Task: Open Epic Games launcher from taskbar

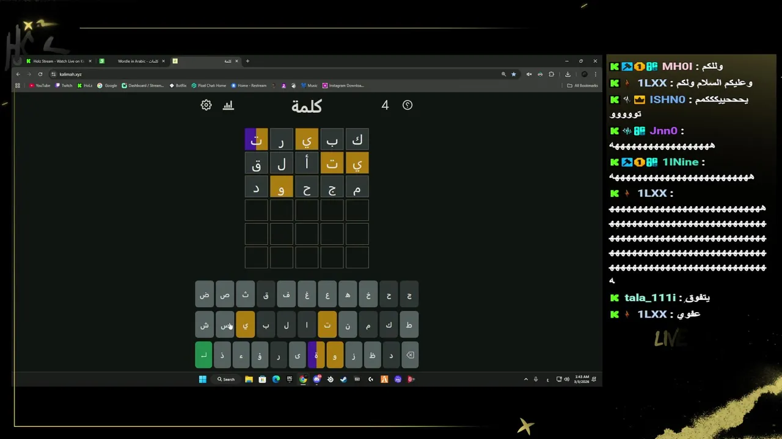Action: [x=290, y=379]
